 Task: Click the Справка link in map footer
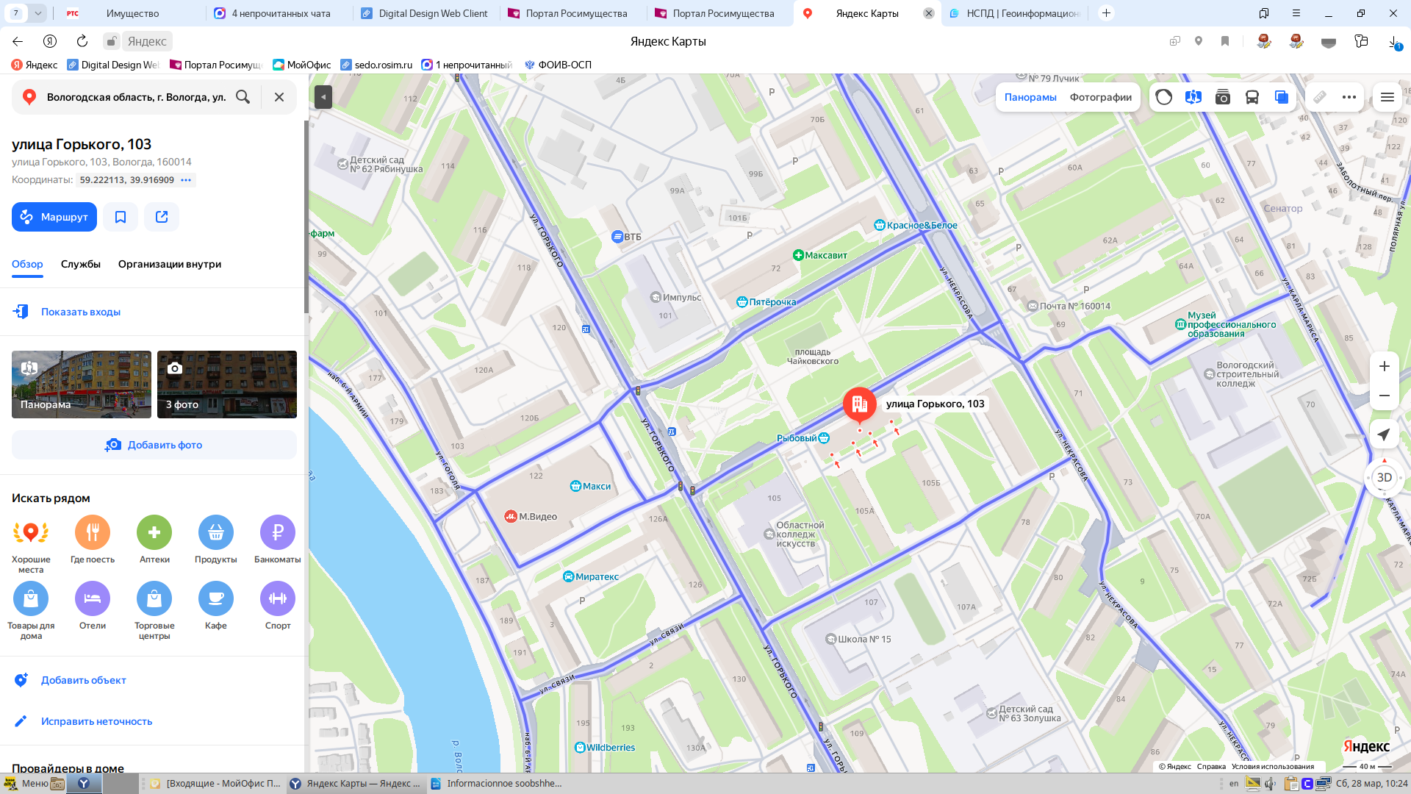(x=1211, y=766)
